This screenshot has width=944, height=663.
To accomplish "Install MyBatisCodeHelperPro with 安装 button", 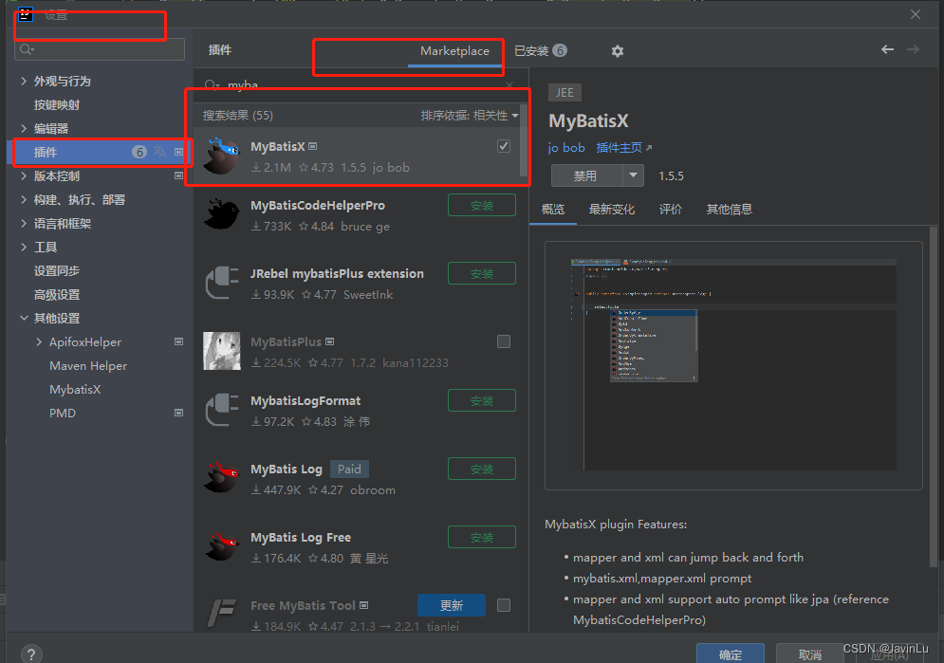I will (x=482, y=205).
